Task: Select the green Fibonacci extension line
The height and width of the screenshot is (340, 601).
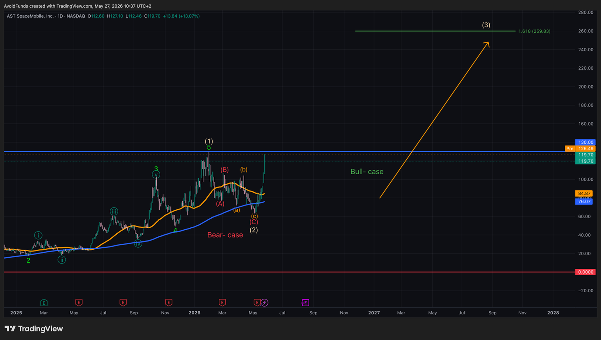Action: [435, 31]
